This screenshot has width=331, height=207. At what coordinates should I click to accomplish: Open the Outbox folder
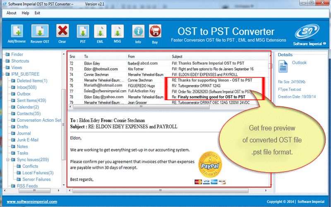click(x=24, y=94)
